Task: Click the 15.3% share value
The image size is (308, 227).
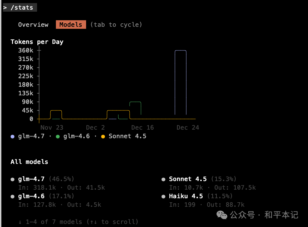Action: click(224, 179)
